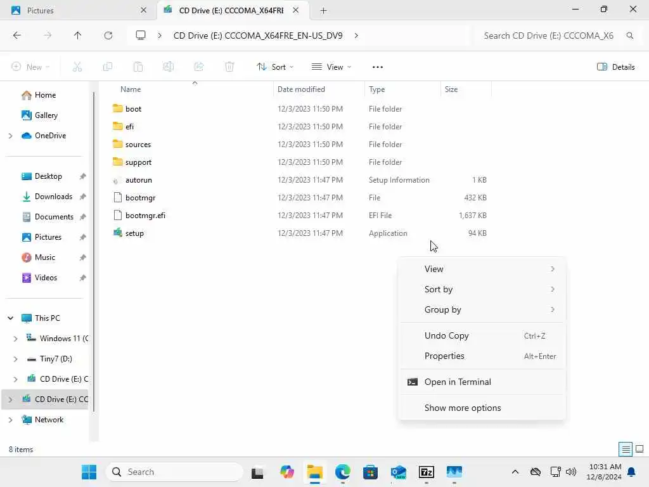Add a new File Explorer tab

click(x=324, y=10)
